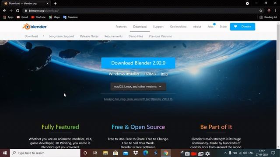Open the volume speaker tray icon
Image resolution: width=280 pixels, height=157 pixels.
click(x=245, y=153)
